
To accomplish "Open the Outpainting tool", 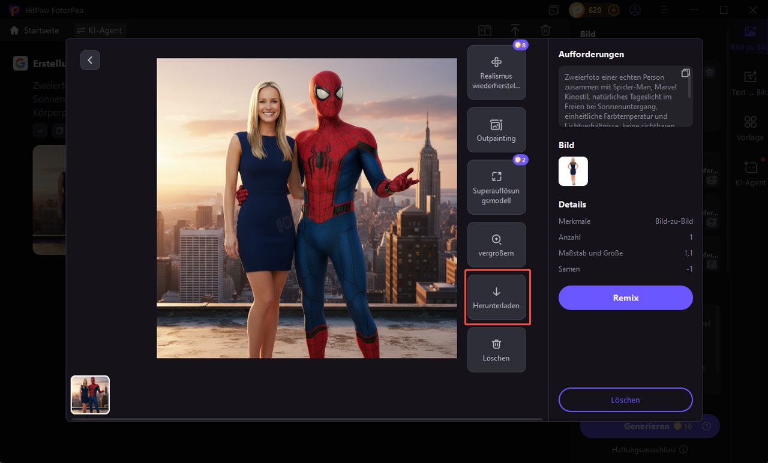I will coord(497,130).
